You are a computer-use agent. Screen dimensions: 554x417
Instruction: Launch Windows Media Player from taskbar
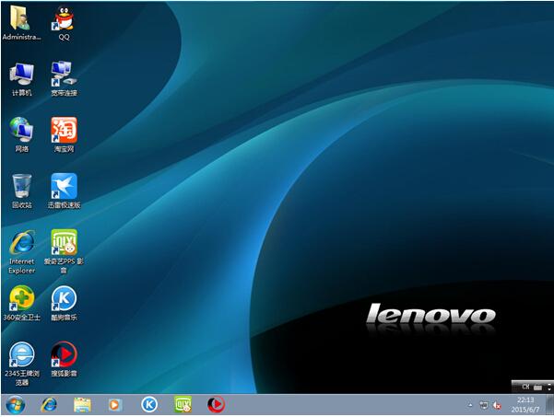pos(115,405)
